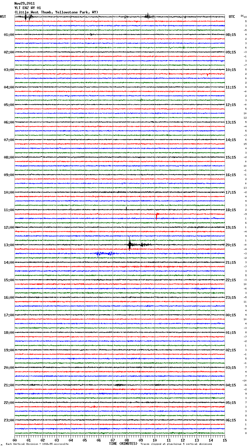Click the blue tremor burst after 13:00
This screenshot has width=248, height=448.
tap(104, 253)
